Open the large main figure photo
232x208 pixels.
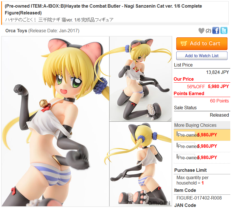tap(55, 121)
